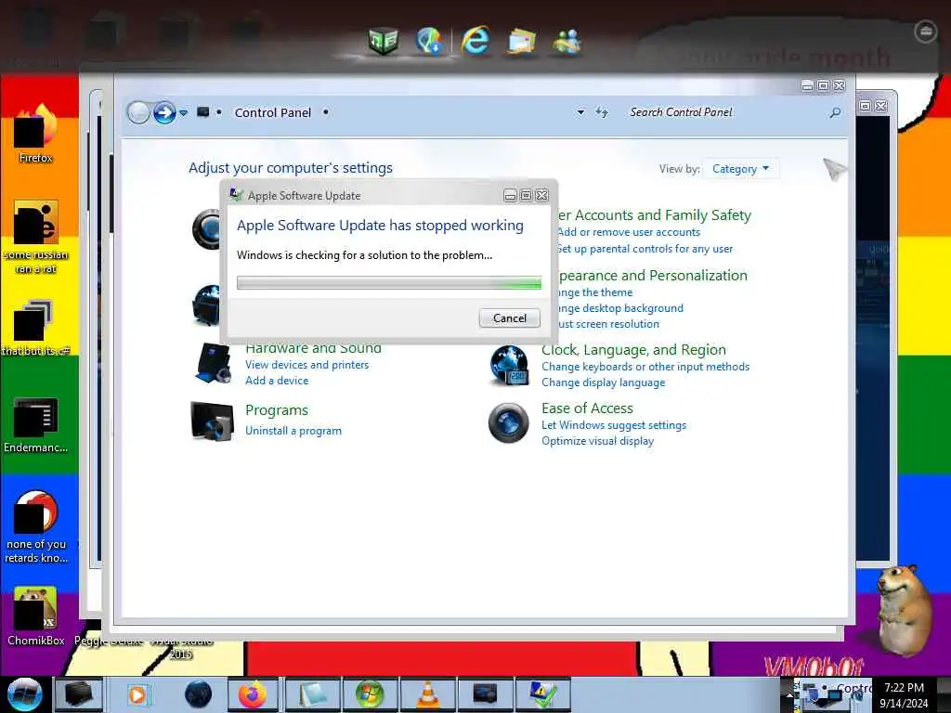The height and width of the screenshot is (713, 951).
Task: Click the Programs category icon
Action: (x=212, y=421)
